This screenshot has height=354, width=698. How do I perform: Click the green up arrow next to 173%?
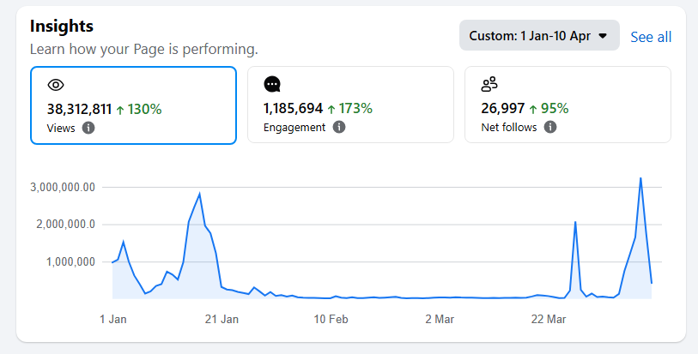coord(331,109)
